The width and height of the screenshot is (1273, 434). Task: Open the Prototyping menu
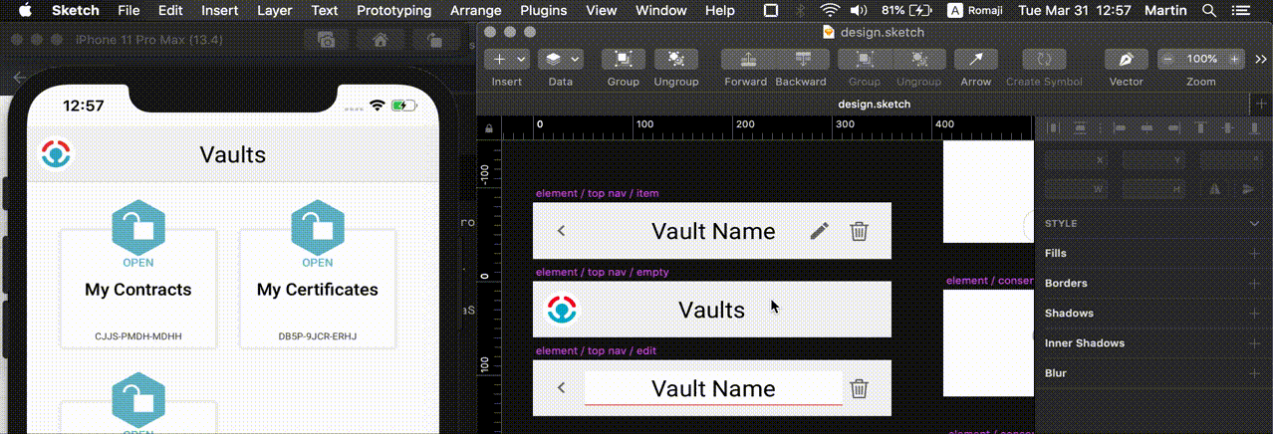[x=394, y=11]
